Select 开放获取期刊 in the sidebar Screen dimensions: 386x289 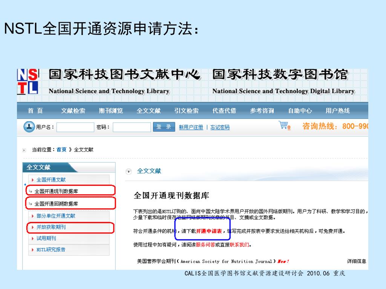51,227
